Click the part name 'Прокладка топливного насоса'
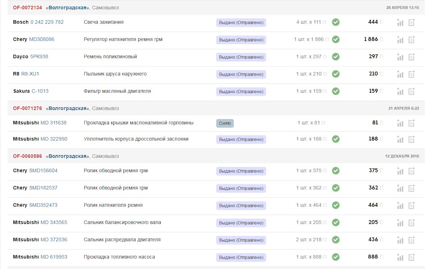This screenshot has width=432, height=269. [x=119, y=257]
